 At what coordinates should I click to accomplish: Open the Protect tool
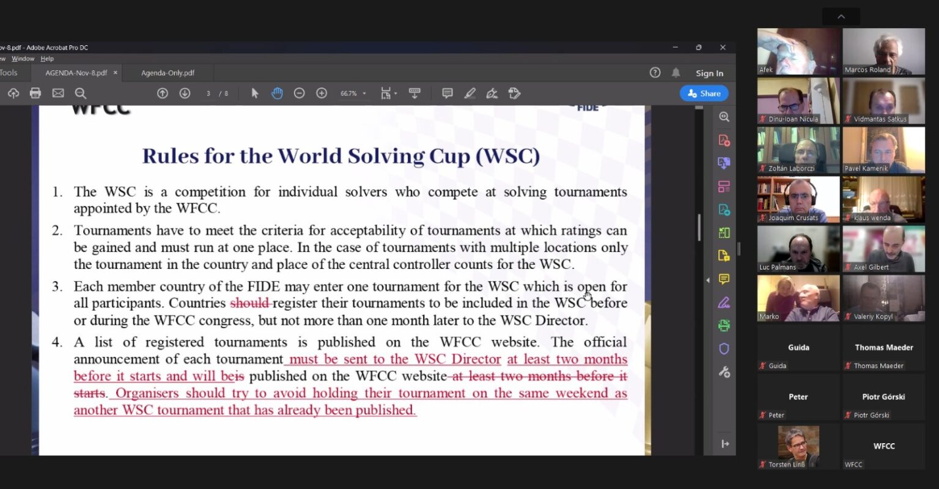pyautogui.click(x=724, y=348)
